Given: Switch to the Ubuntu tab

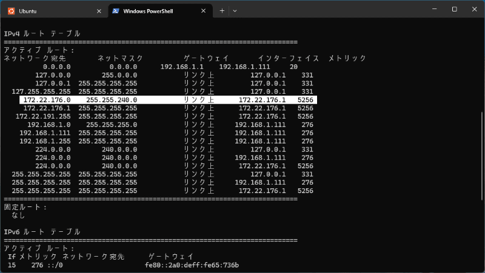Looking at the screenshot, I should pyautogui.click(x=55, y=11).
